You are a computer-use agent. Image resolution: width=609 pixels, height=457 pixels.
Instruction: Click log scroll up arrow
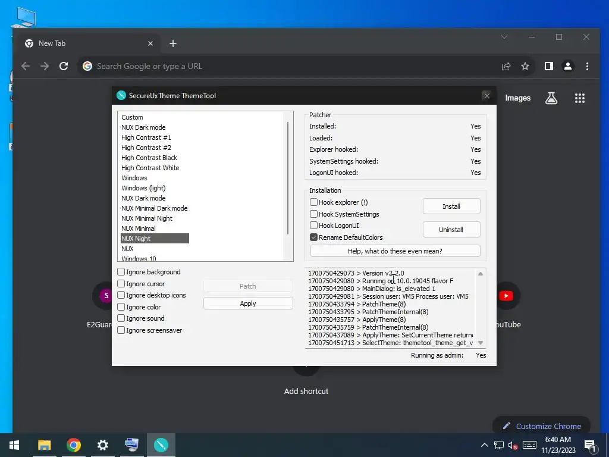coord(481,274)
